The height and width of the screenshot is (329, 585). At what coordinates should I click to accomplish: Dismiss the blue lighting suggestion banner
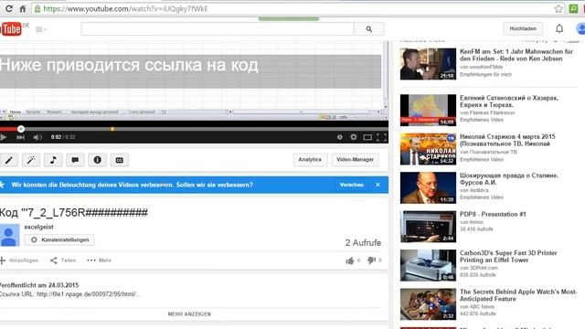tap(378, 185)
